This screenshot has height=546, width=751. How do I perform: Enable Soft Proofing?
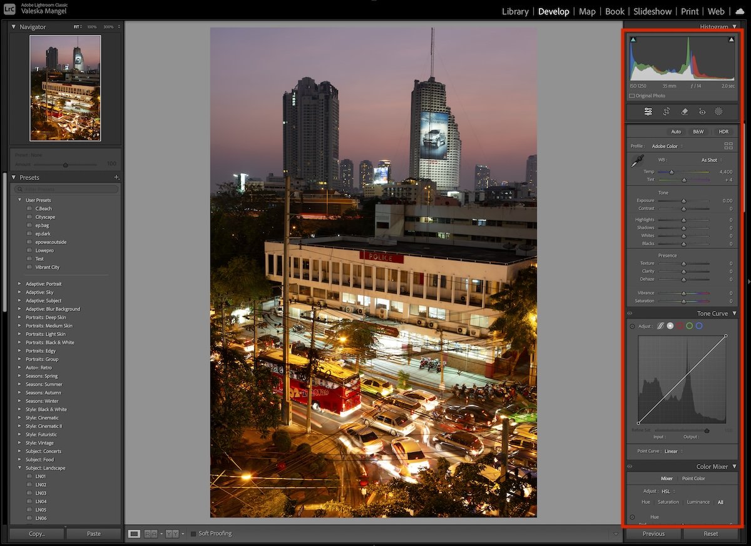pyautogui.click(x=192, y=533)
